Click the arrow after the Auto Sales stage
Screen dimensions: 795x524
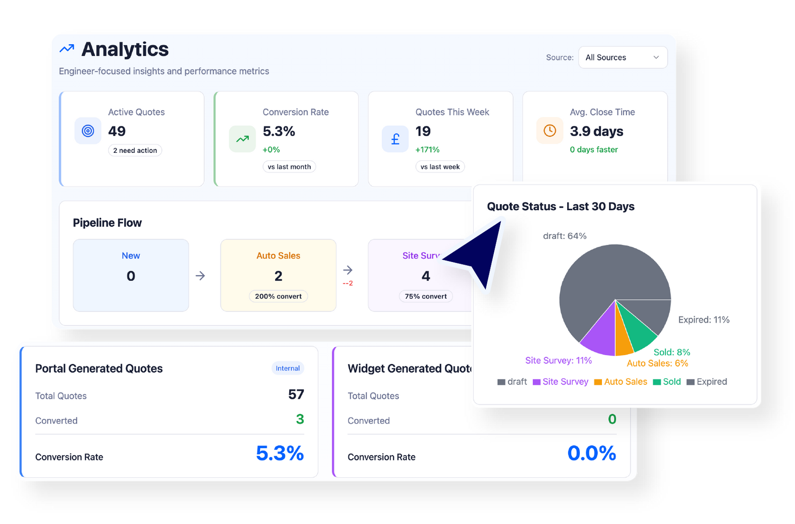point(347,270)
